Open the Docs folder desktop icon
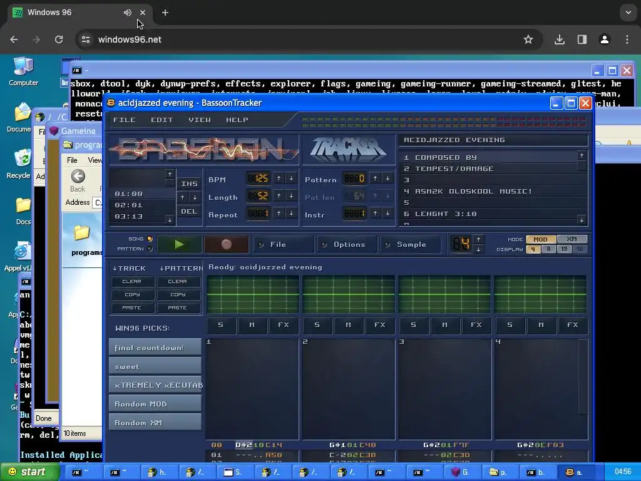The image size is (641, 481). (23, 210)
